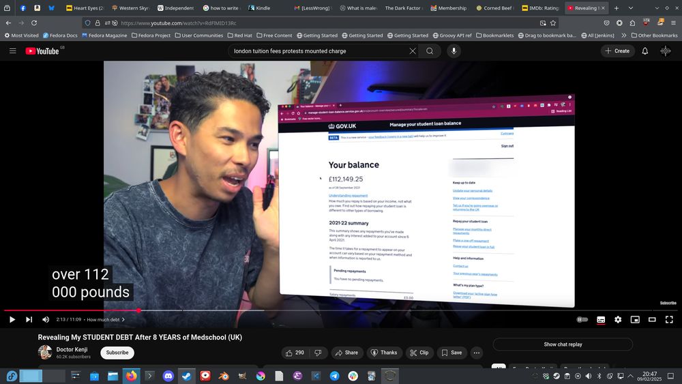682x384 pixels.
Task: Skip to the next video
Action: (x=29, y=320)
